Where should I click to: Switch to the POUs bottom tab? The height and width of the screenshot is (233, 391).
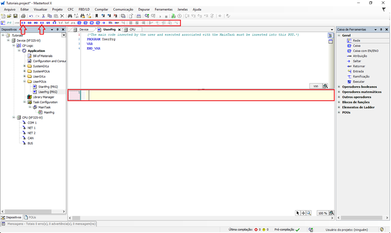point(32,218)
